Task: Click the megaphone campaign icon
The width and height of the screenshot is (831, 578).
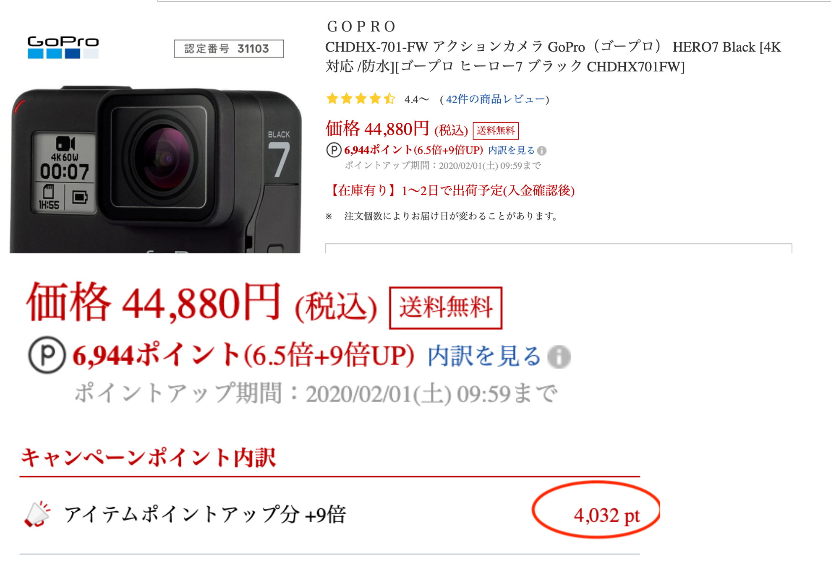Action: tap(37, 514)
